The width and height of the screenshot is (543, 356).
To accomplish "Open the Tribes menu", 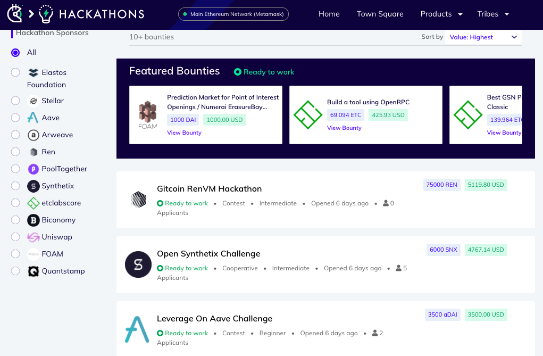I will click(488, 14).
